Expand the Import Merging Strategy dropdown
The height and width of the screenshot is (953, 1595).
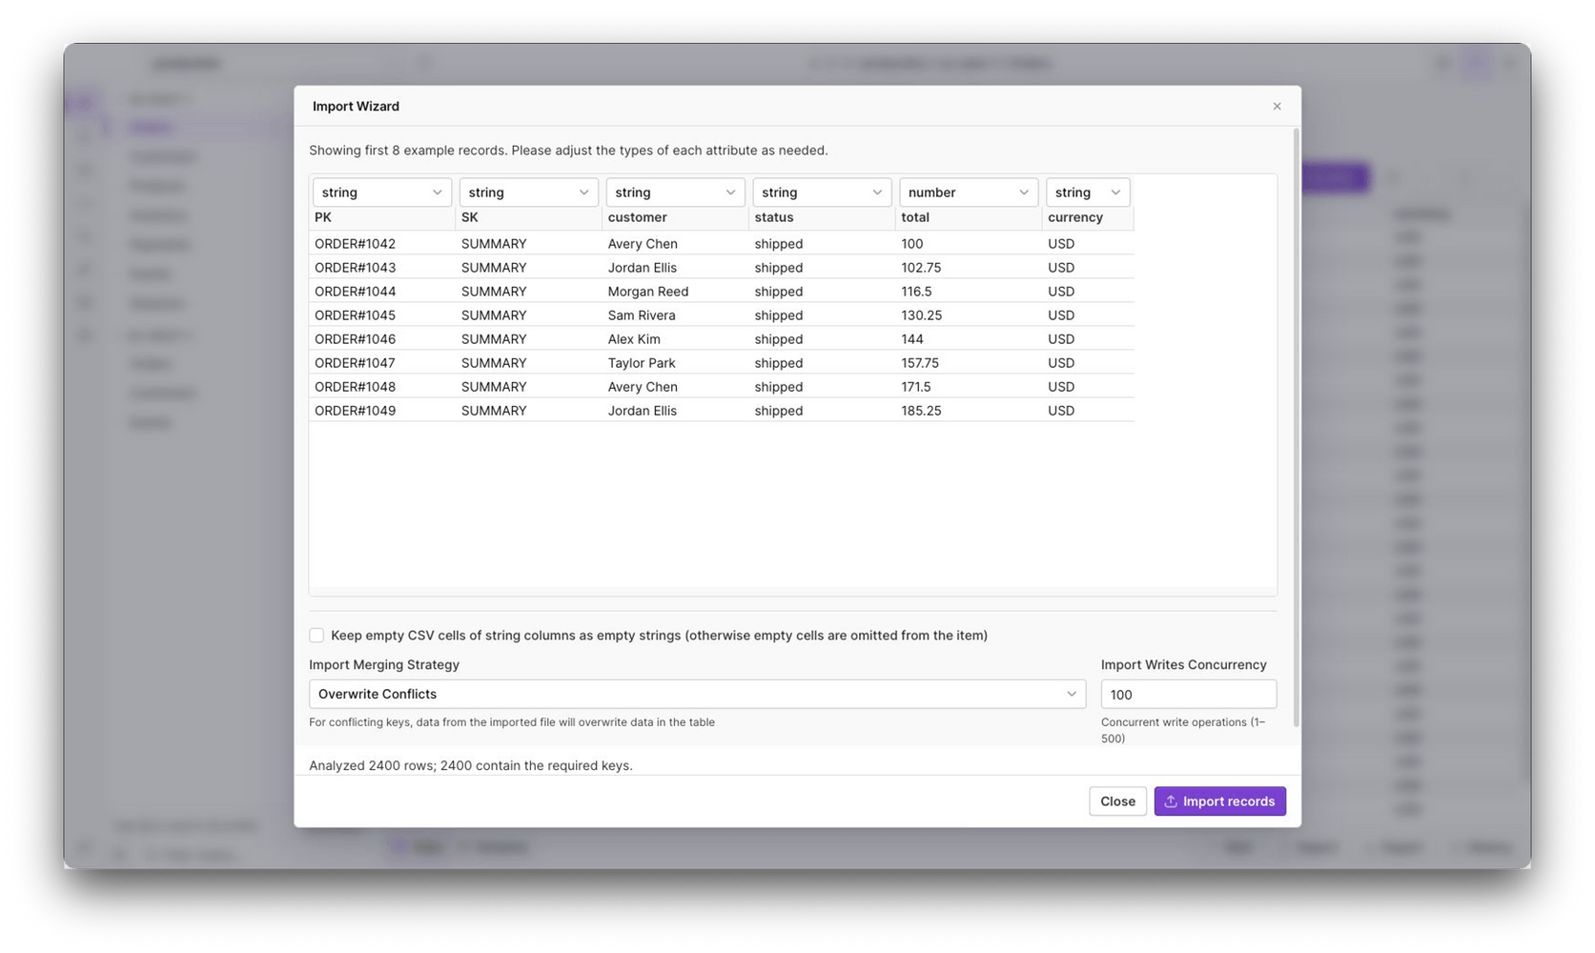pos(697,694)
